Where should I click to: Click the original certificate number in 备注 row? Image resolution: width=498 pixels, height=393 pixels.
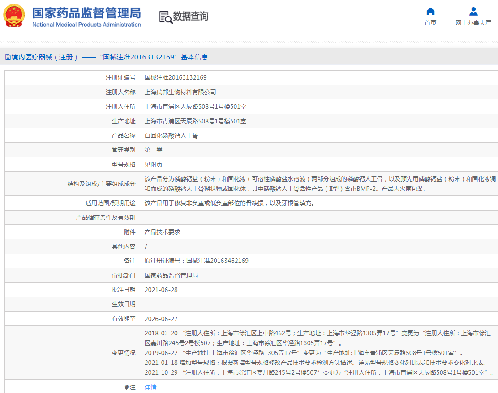[x=195, y=261]
